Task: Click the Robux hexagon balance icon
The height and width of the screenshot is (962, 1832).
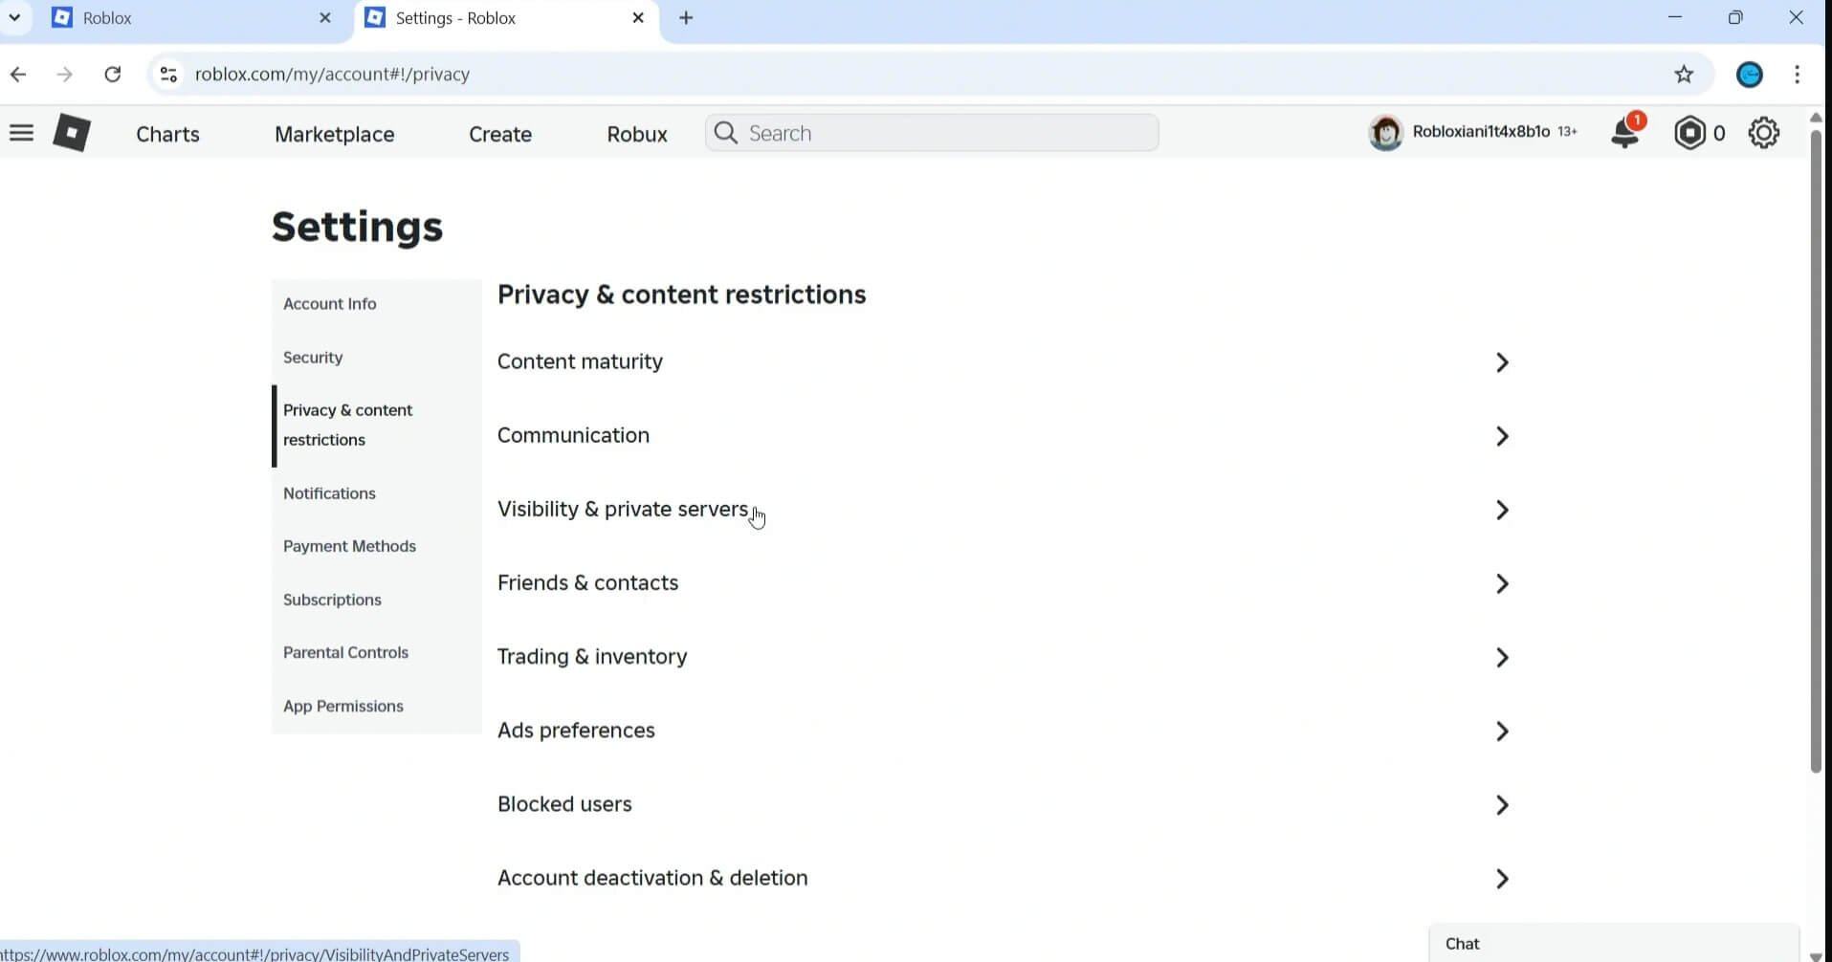Action: coord(1689,133)
